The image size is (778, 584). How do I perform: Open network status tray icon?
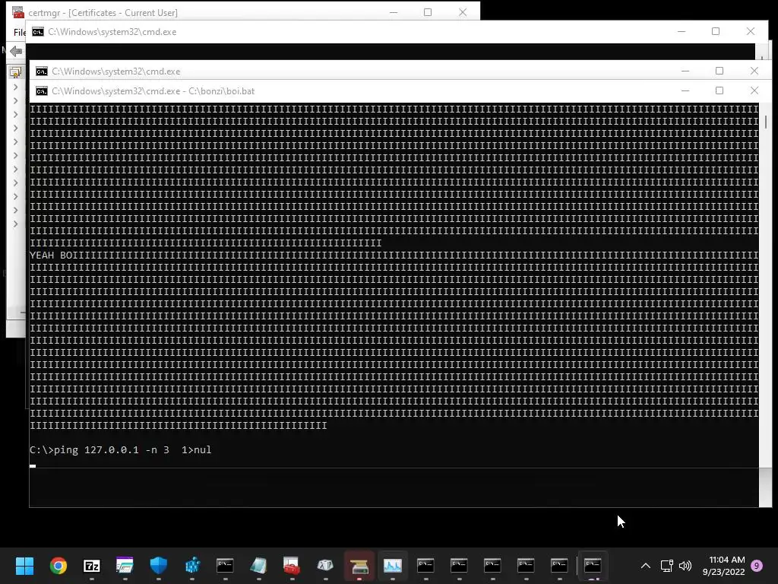[666, 566]
